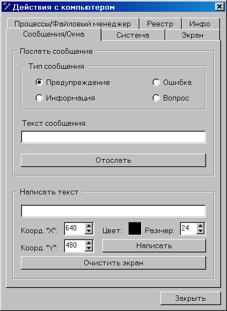227x311 pixels.
Task: Open the black Цвет color swatch
Action: coord(135,229)
